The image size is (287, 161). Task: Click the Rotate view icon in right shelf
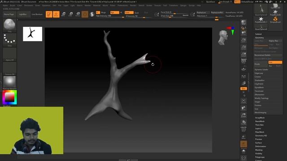point(244,122)
